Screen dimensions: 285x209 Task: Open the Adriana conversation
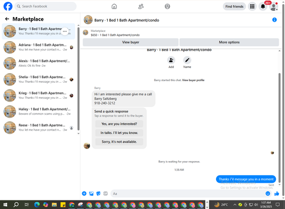(x=38, y=47)
